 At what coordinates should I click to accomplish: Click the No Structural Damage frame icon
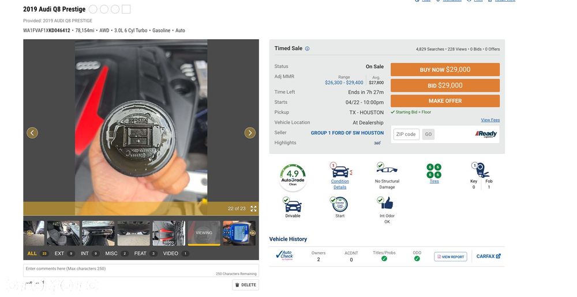click(387, 169)
